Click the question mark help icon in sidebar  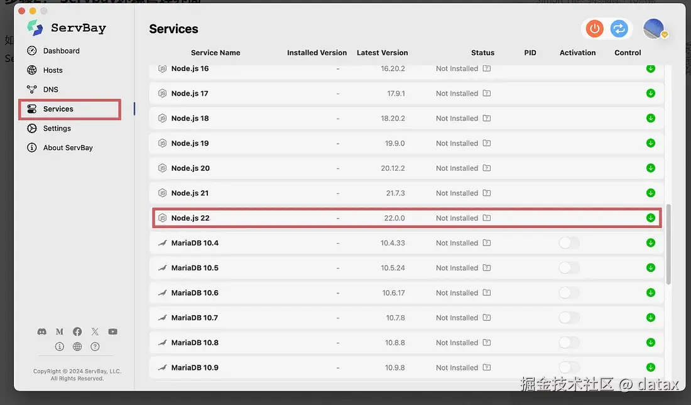[x=95, y=347]
